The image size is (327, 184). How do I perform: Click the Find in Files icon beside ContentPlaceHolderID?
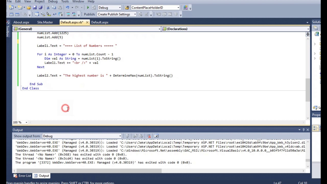127,7
